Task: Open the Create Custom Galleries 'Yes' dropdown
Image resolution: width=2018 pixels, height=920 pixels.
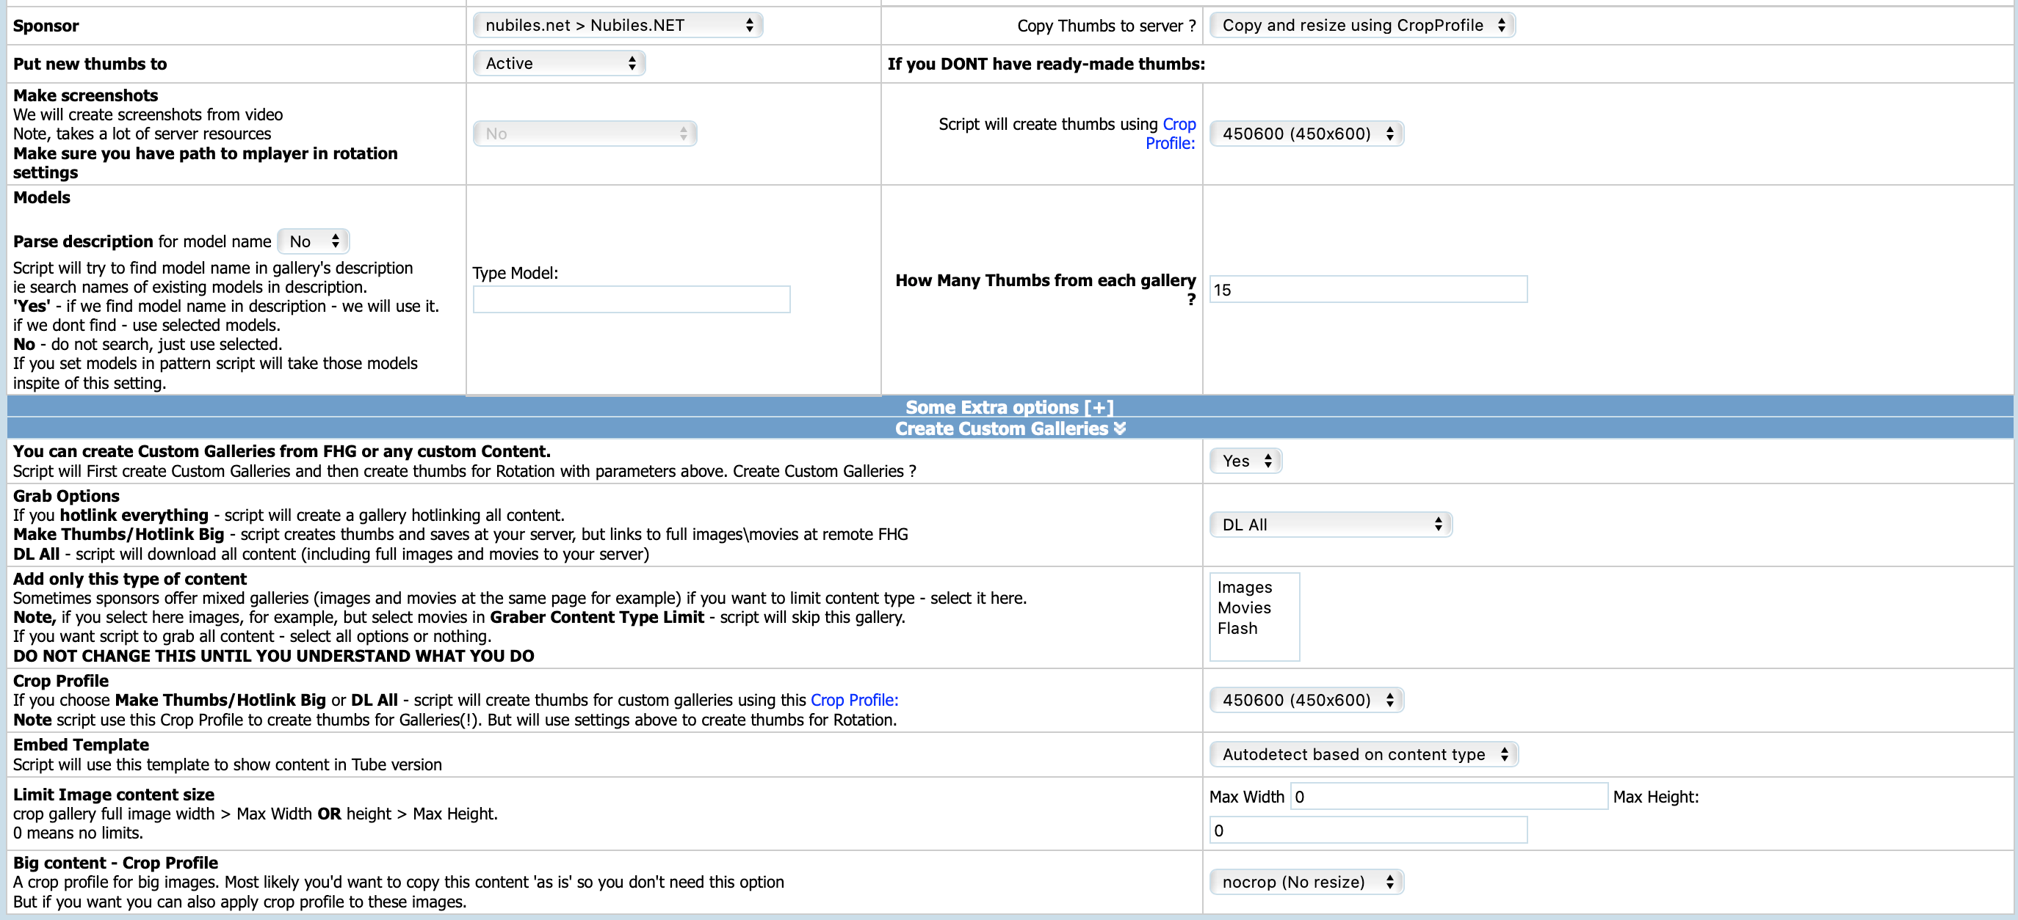Action: point(1245,461)
